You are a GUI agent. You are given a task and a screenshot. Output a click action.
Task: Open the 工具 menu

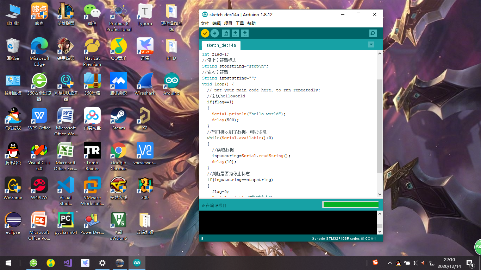(x=240, y=24)
